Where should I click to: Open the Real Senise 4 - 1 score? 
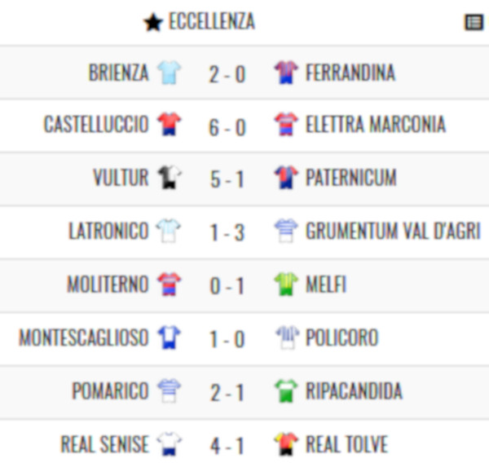227,446
